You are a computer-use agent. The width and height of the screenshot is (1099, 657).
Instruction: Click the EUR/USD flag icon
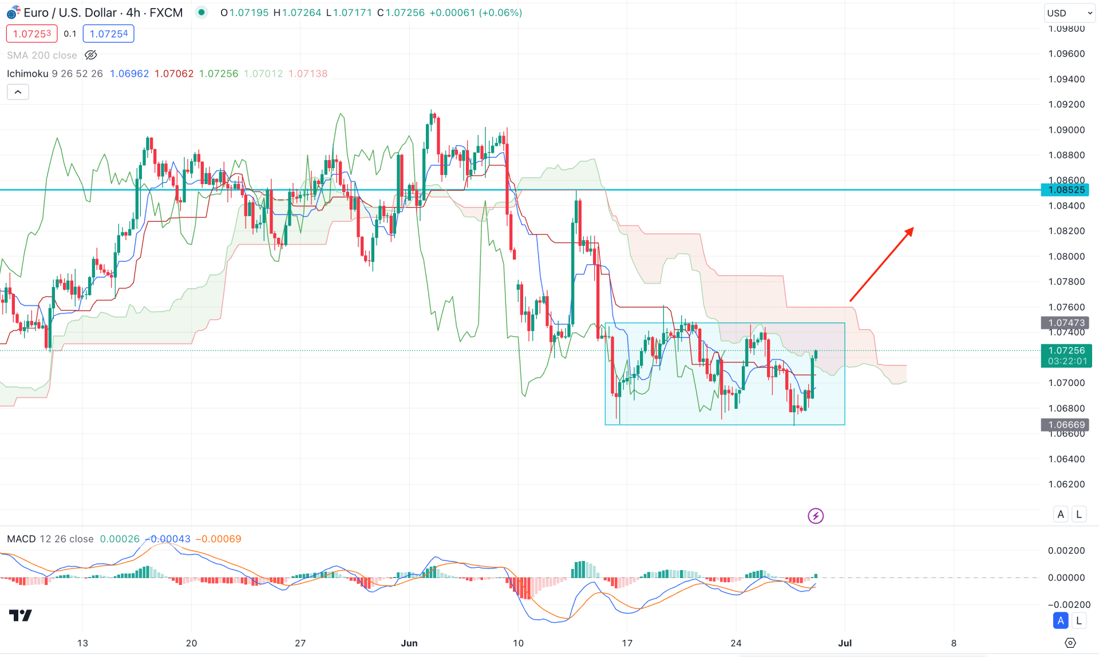pyautogui.click(x=13, y=13)
